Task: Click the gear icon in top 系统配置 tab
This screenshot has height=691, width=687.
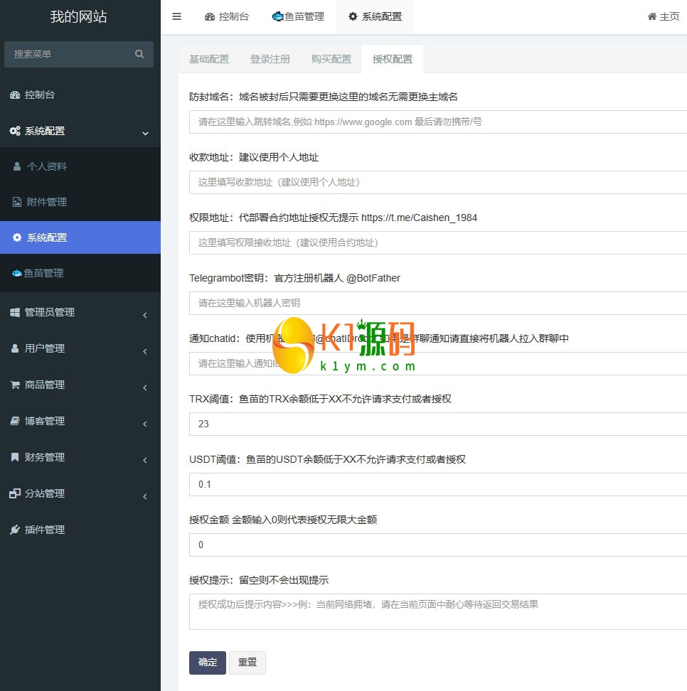Action: tap(353, 17)
